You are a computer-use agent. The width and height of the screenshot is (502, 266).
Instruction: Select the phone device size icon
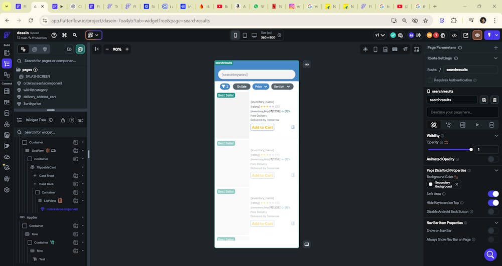tap(235, 35)
